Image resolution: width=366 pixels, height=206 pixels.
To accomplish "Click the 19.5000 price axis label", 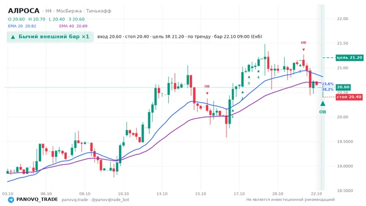I will point(344,141).
